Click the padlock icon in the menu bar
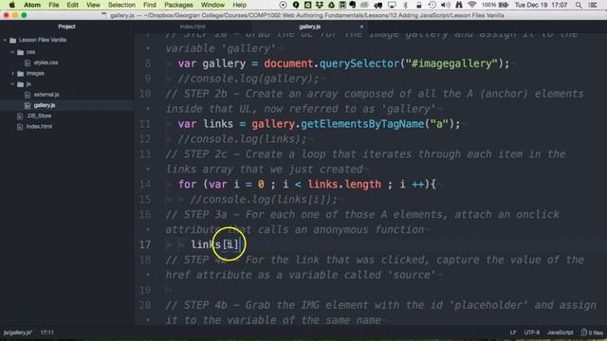 click(x=418, y=5)
